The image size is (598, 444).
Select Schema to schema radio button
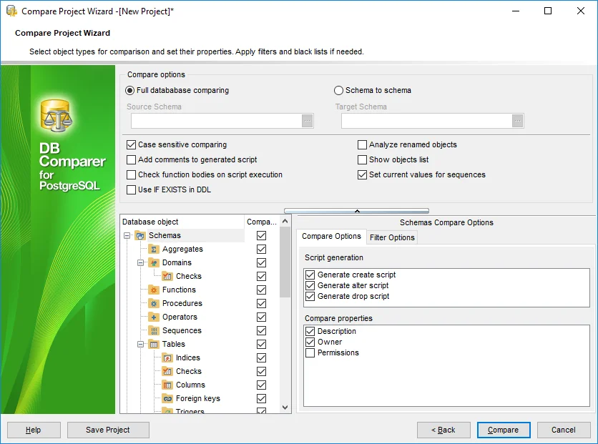click(339, 91)
